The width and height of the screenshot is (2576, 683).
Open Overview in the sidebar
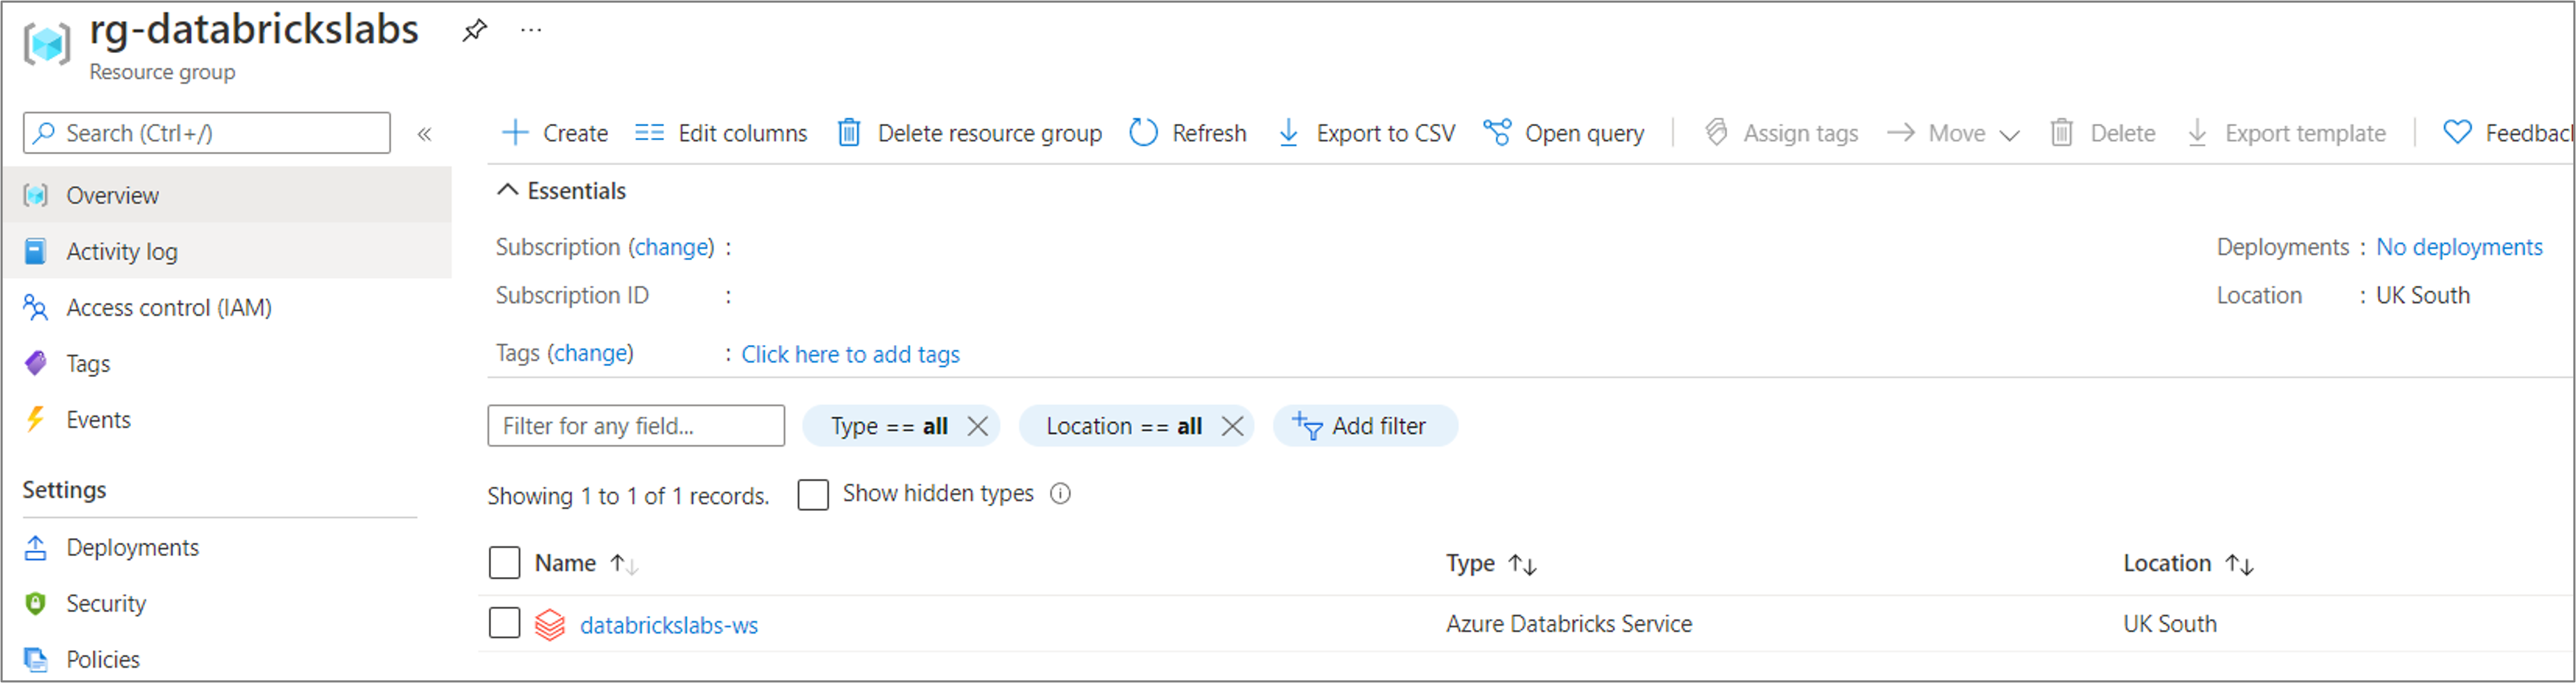tap(227, 194)
